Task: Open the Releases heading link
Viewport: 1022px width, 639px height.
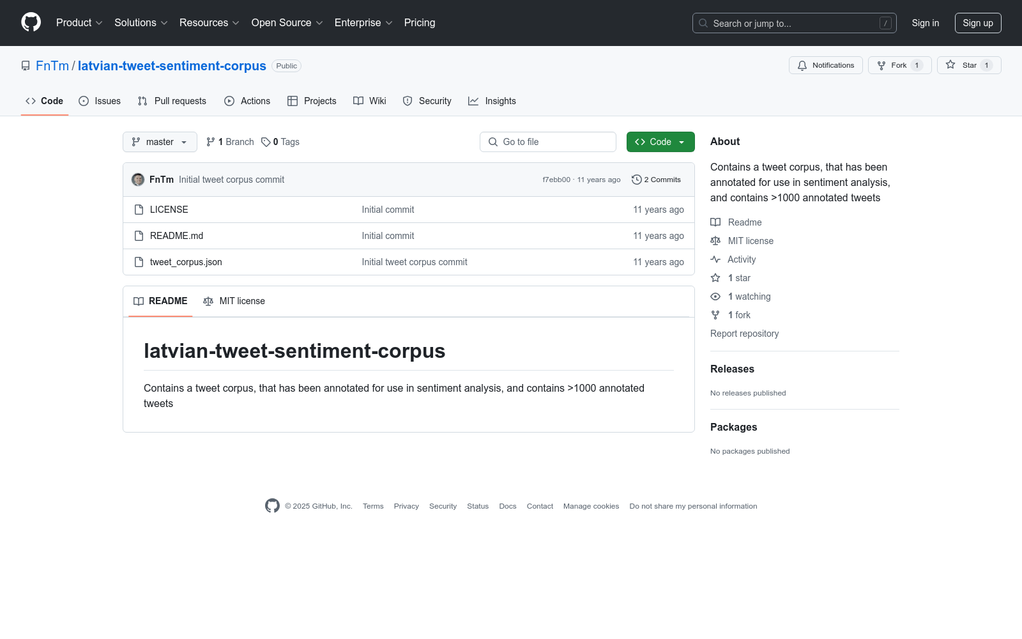Action: [732, 369]
